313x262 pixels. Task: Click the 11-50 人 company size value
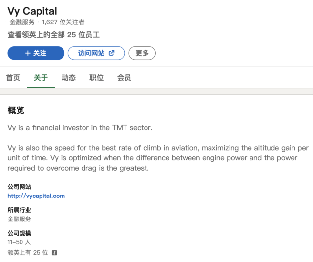19,242
